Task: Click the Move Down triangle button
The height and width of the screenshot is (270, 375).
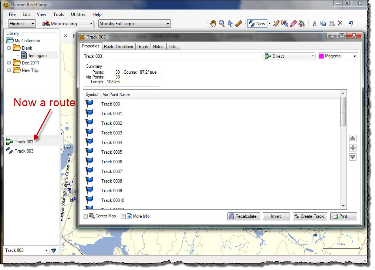Action: [353, 157]
